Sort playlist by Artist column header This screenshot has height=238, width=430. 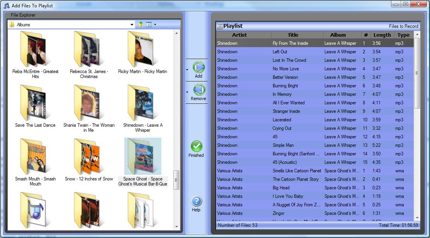coord(240,35)
